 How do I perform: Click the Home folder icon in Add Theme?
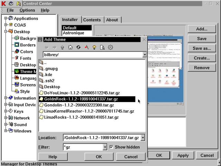[70, 47]
